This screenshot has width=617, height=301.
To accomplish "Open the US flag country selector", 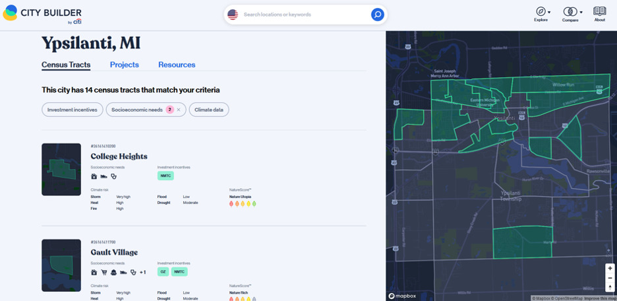I will click(233, 15).
